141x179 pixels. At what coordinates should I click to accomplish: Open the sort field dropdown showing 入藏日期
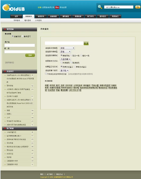click(x=65, y=59)
